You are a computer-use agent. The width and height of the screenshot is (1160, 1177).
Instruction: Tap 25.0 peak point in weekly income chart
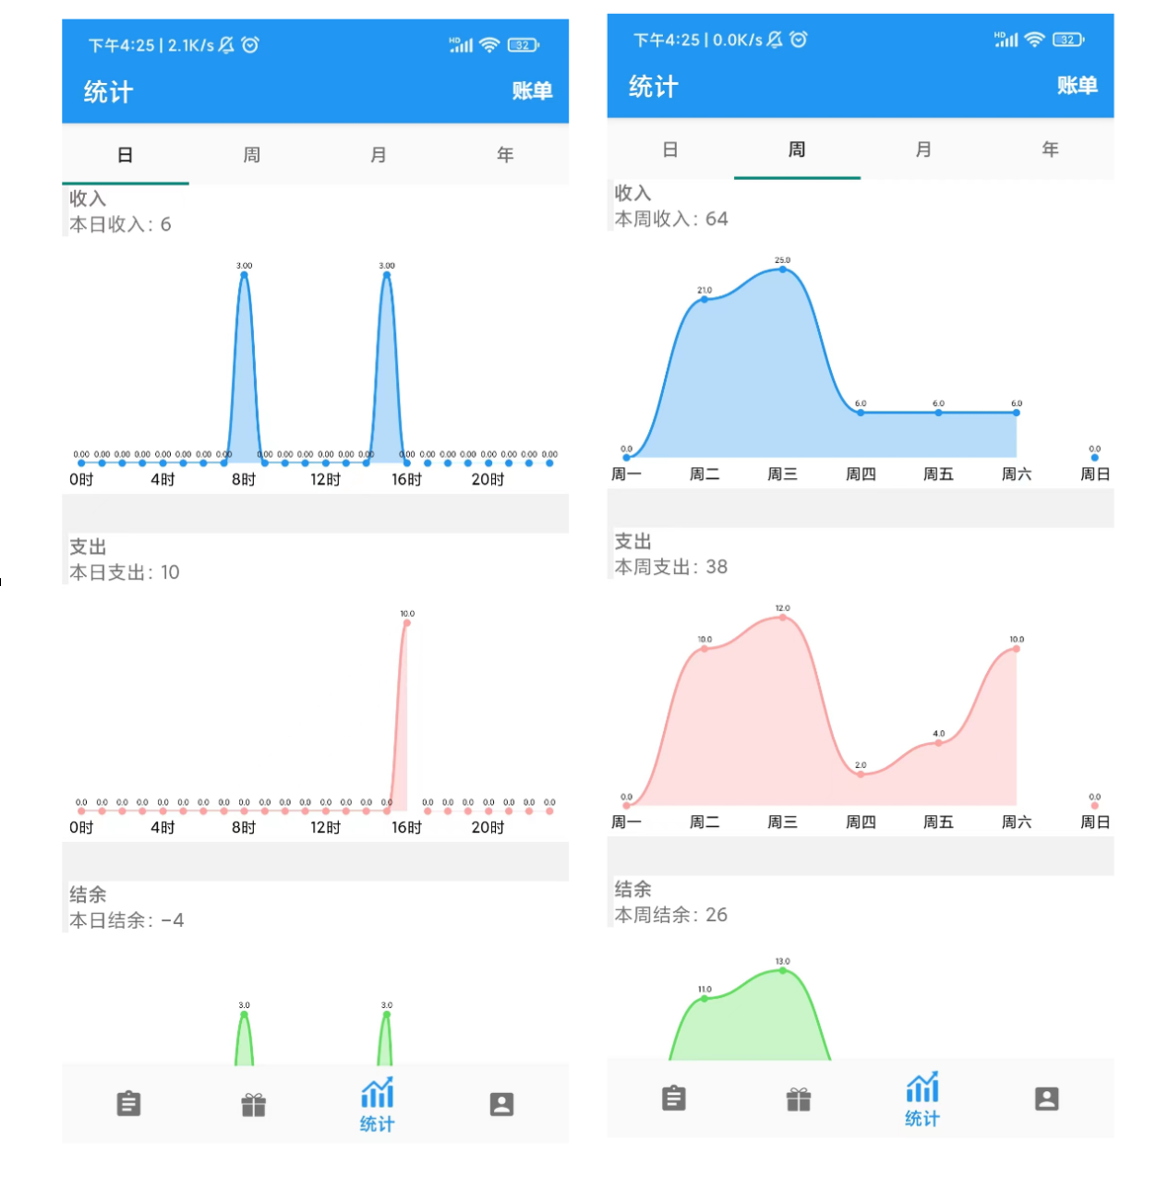click(x=783, y=269)
